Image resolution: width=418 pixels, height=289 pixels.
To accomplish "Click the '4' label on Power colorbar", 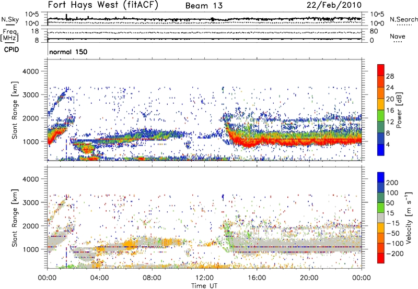I will 388,145.
